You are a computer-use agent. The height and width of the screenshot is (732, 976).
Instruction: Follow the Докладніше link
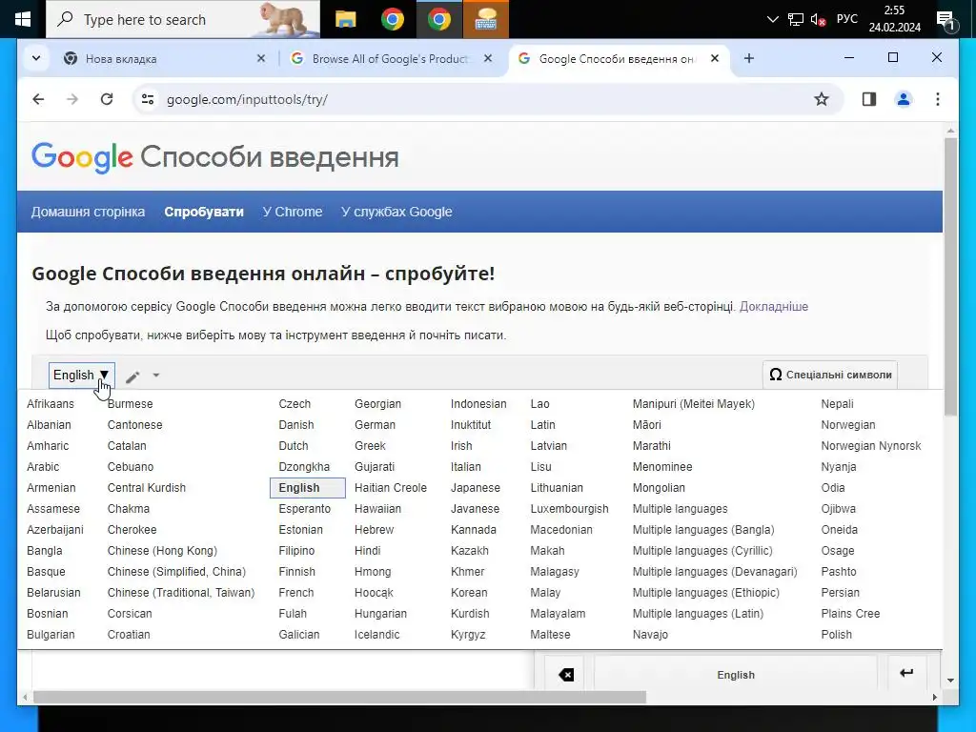point(774,306)
